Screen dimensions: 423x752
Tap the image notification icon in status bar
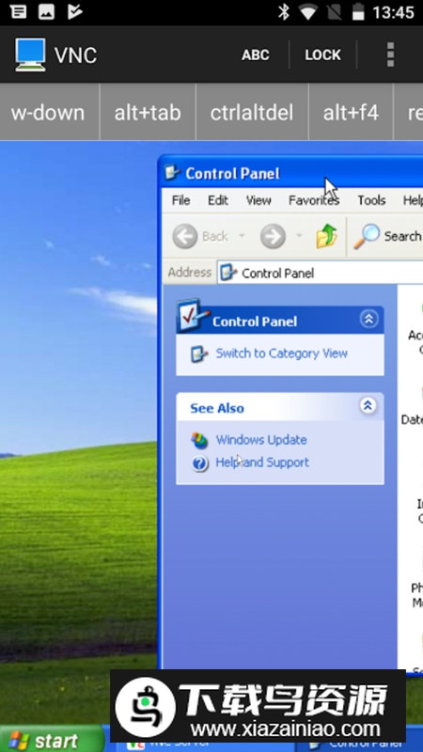coord(46,12)
